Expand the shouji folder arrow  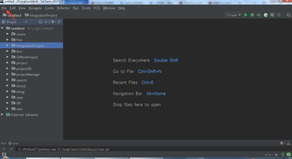(7, 86)
